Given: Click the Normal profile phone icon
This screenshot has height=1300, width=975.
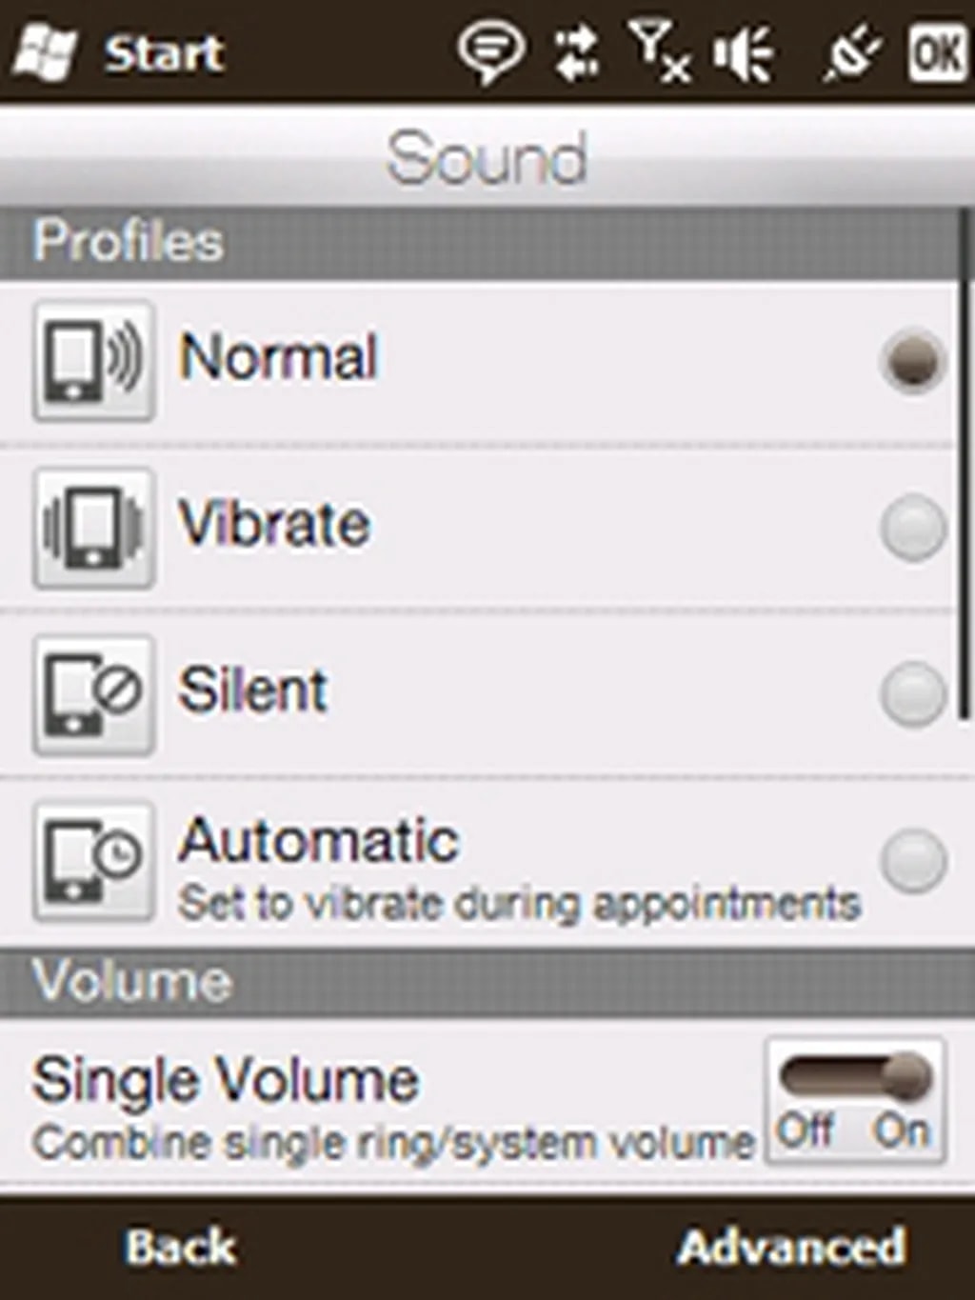Looking at the screenshot, I should coord(93,361).
